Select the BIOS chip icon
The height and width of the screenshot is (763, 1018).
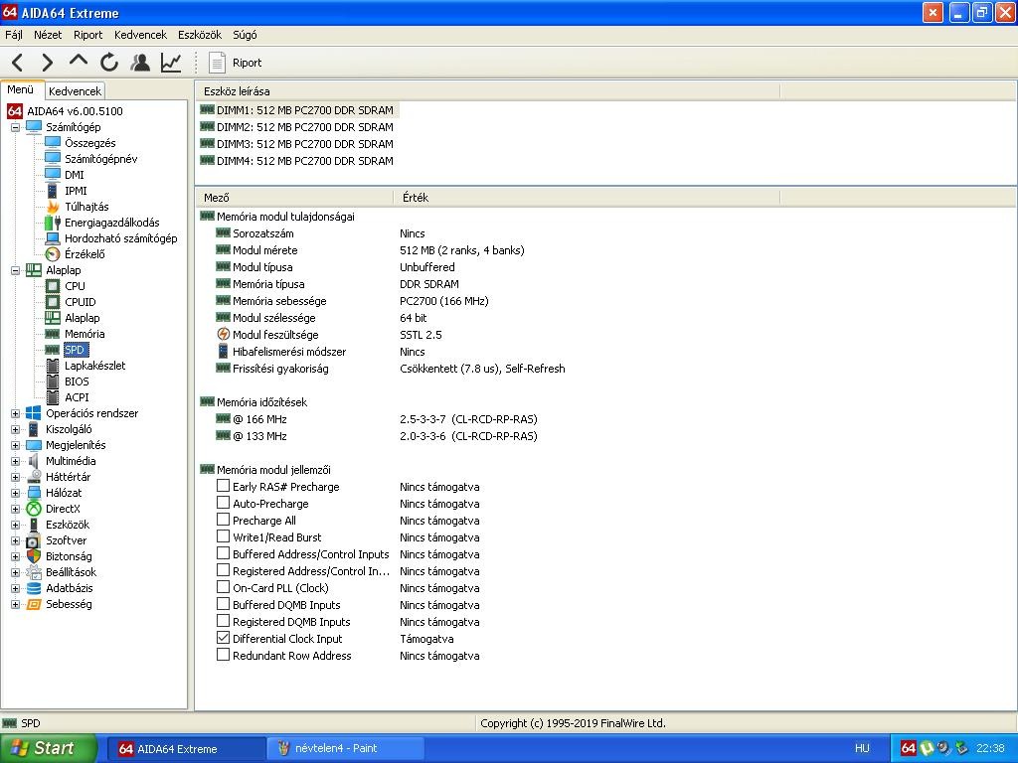tap(53, 381)
